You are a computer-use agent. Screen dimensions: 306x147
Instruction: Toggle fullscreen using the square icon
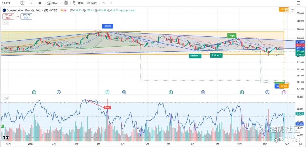point(298,3)
